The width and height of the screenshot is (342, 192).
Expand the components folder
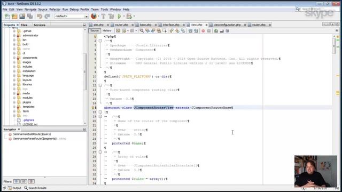click(x=14, y=58)
